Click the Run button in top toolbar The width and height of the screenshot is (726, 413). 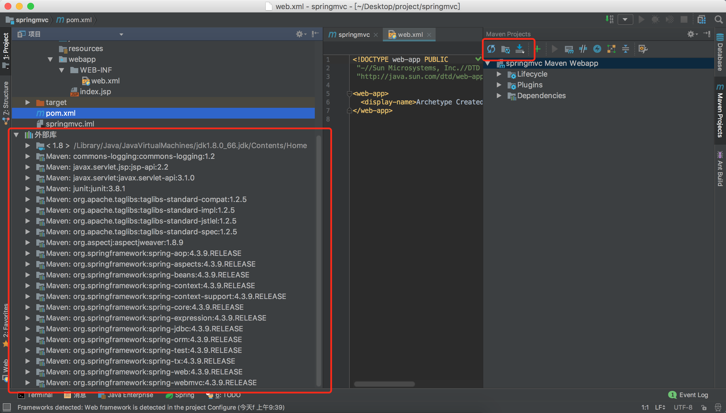pos(641,20)
